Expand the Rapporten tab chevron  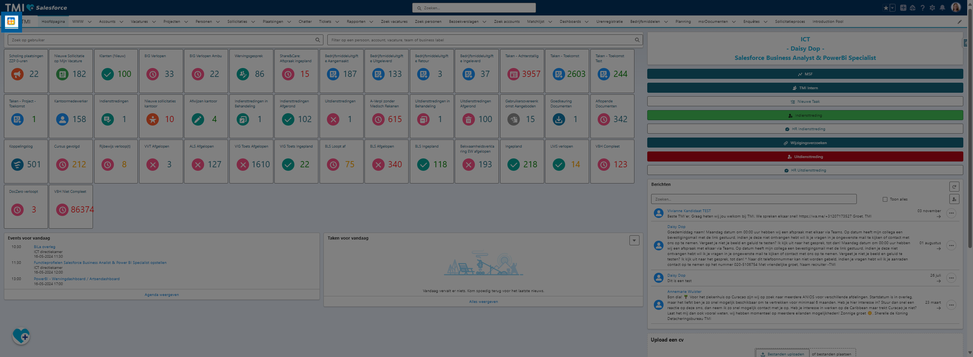click(371, 22)
